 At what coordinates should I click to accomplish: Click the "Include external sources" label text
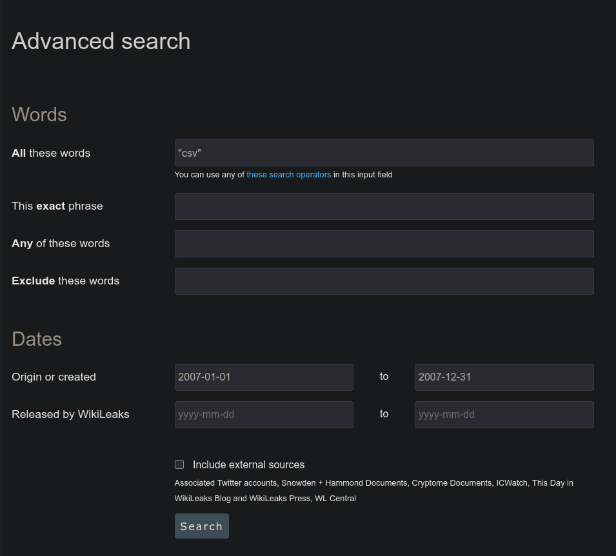[248, 465]
